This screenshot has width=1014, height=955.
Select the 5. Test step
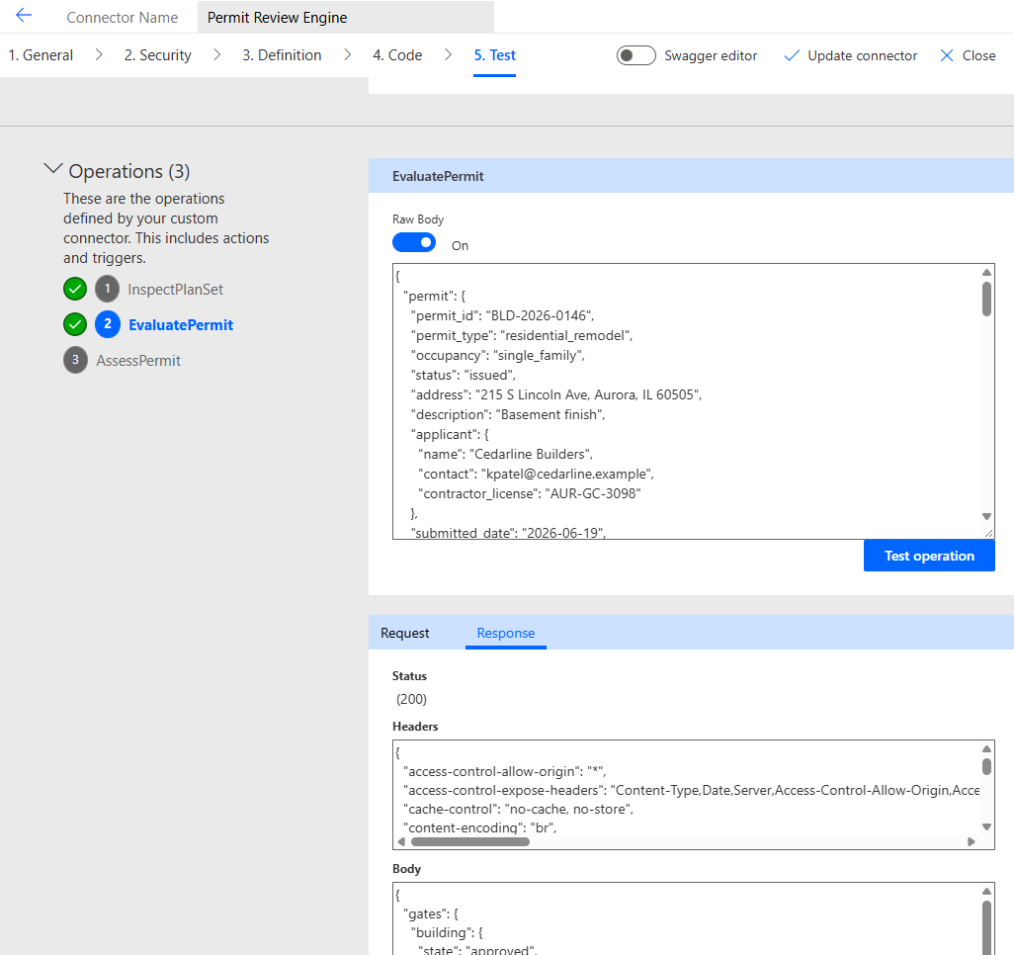[x=495, y=55]
